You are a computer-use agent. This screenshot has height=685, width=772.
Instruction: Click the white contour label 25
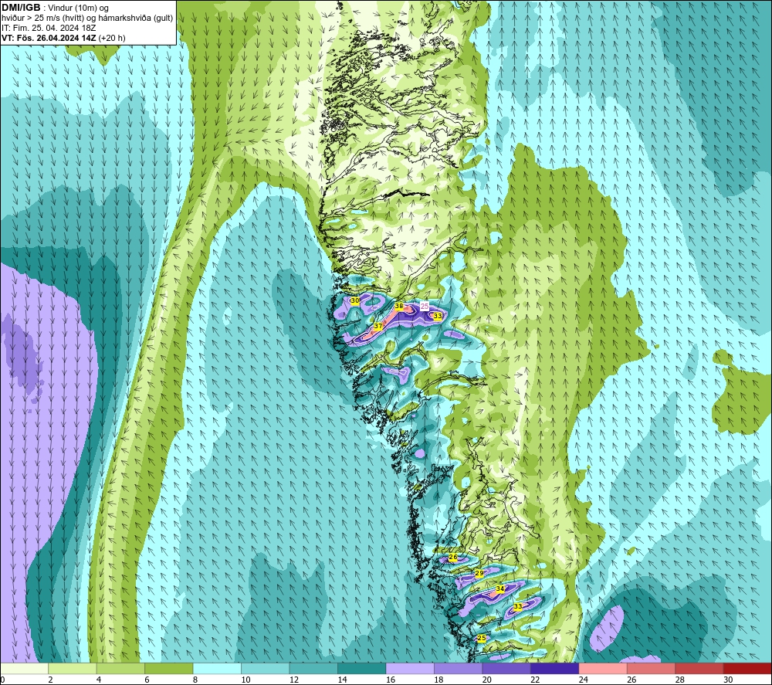425,307
